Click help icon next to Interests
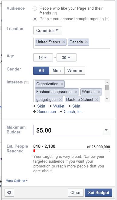The width and height of the screenshot is (117, 200). 27,82
